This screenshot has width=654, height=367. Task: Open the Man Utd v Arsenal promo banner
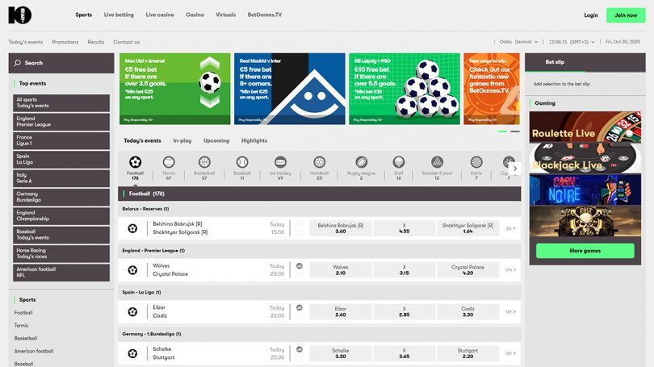pos(174,89)
